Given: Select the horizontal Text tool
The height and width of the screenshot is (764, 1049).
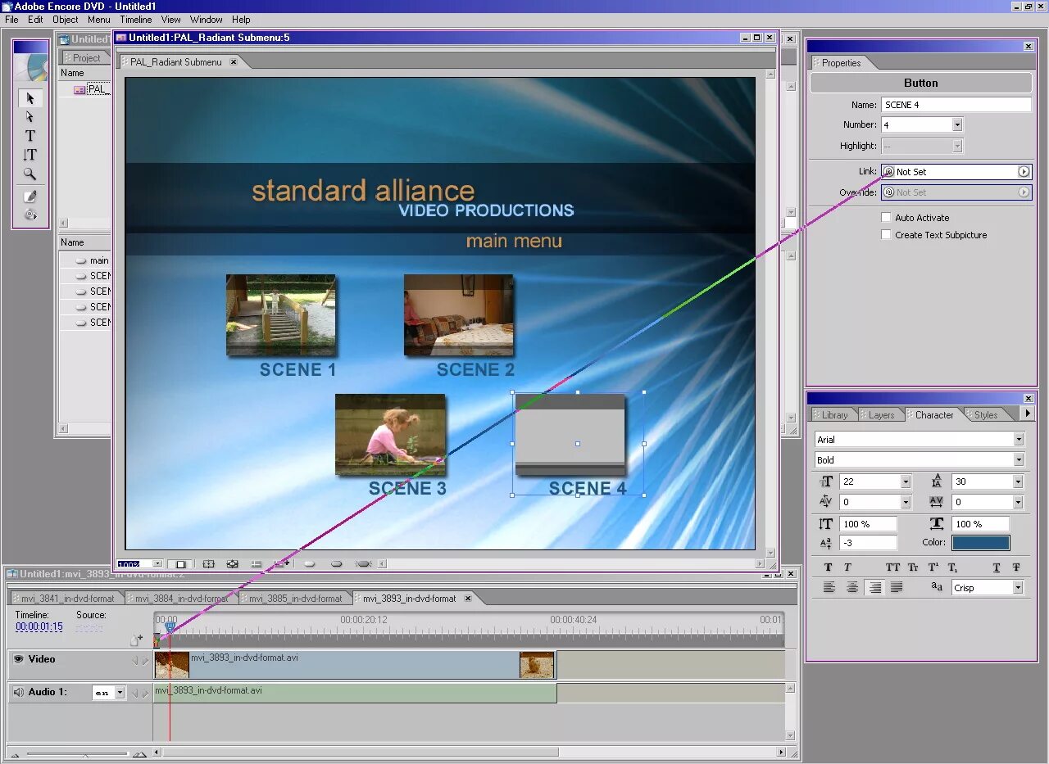Looking at the screenshot, I should (x=30, y=136).
